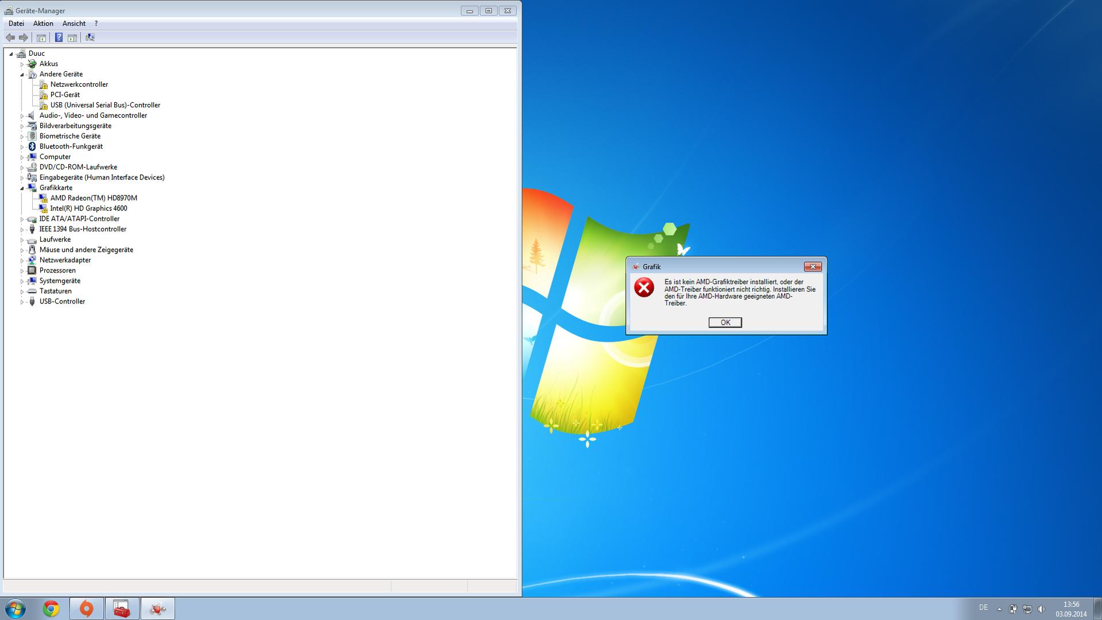
Task: Click the Back arrow toolbar icon
Action: (x=10, y=37)
